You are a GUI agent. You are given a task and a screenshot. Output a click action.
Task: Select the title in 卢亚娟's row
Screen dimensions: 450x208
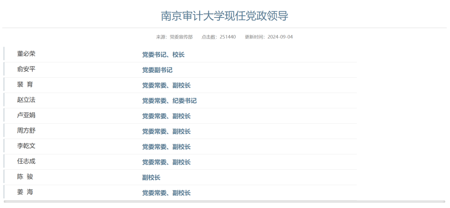click(166, 116)
